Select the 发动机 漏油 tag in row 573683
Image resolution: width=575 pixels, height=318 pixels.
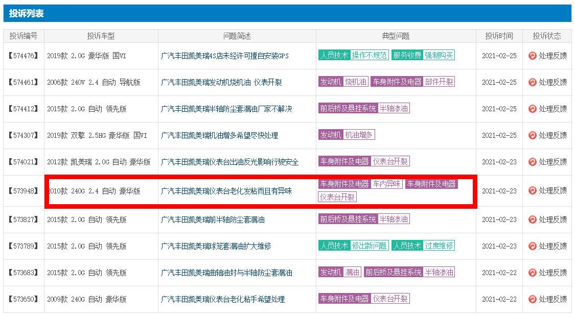(340, 272)
